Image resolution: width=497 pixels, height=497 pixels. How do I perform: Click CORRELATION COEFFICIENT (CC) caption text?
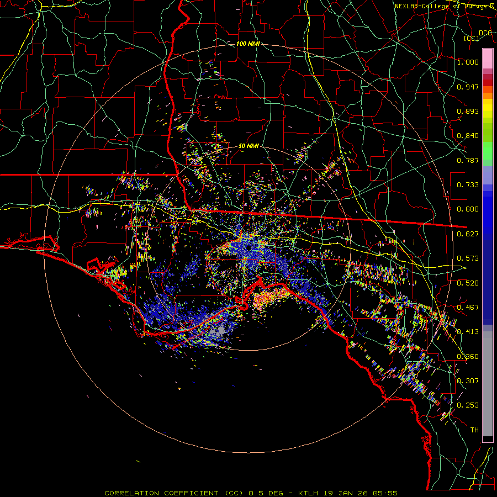click(174, 493)
